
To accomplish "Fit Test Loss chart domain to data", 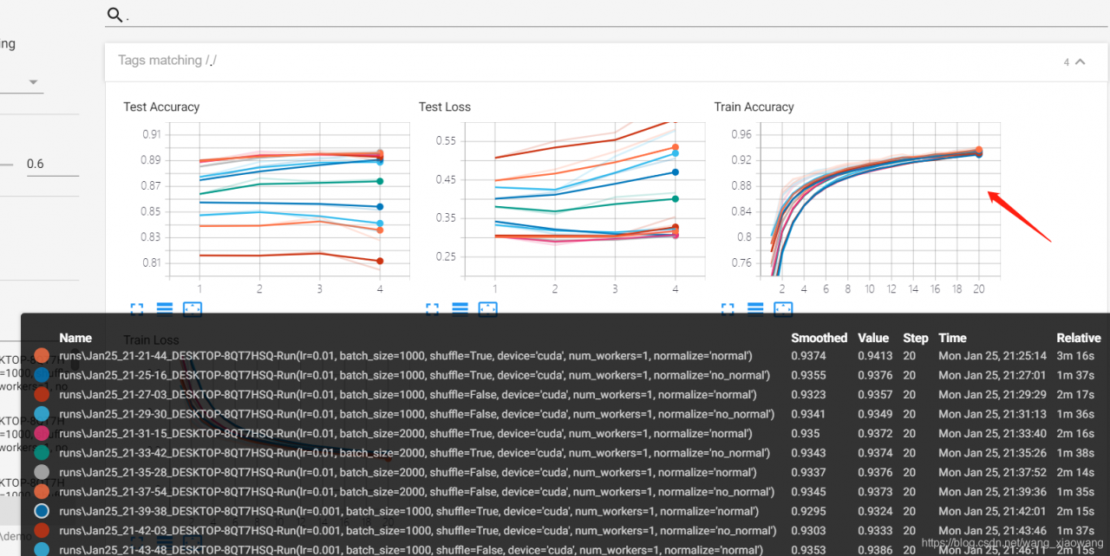I will [x=488, y=308].
